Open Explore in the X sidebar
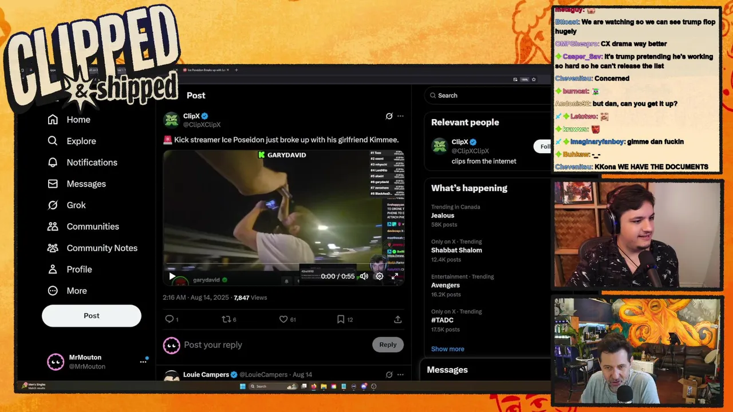This screenshot has width=733, height=412. tap(72, 141)
